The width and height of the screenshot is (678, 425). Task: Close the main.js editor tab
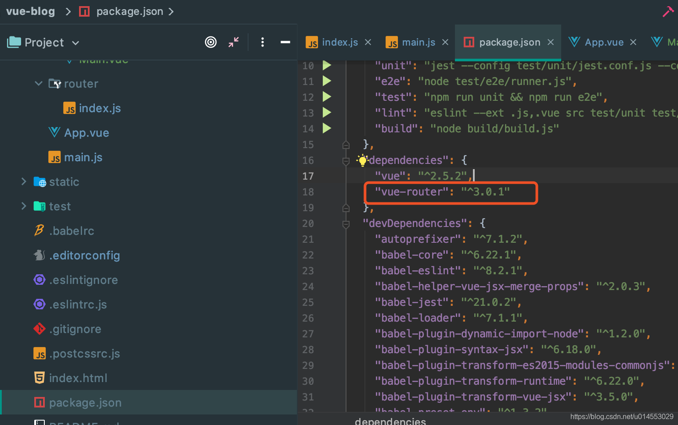445,42
